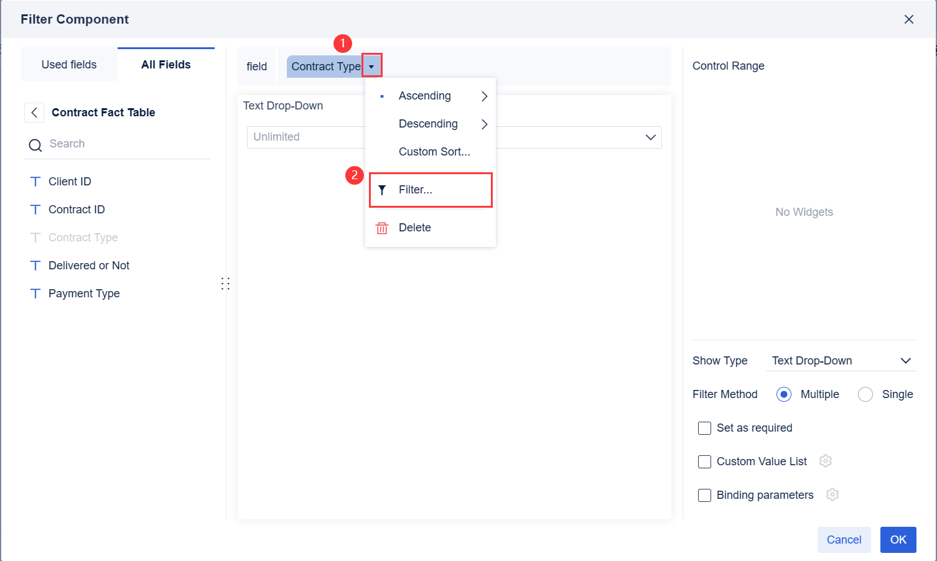Viewport: 937px width, 561px height.
Task: Select the Single filter method
Action: [865, 394]
